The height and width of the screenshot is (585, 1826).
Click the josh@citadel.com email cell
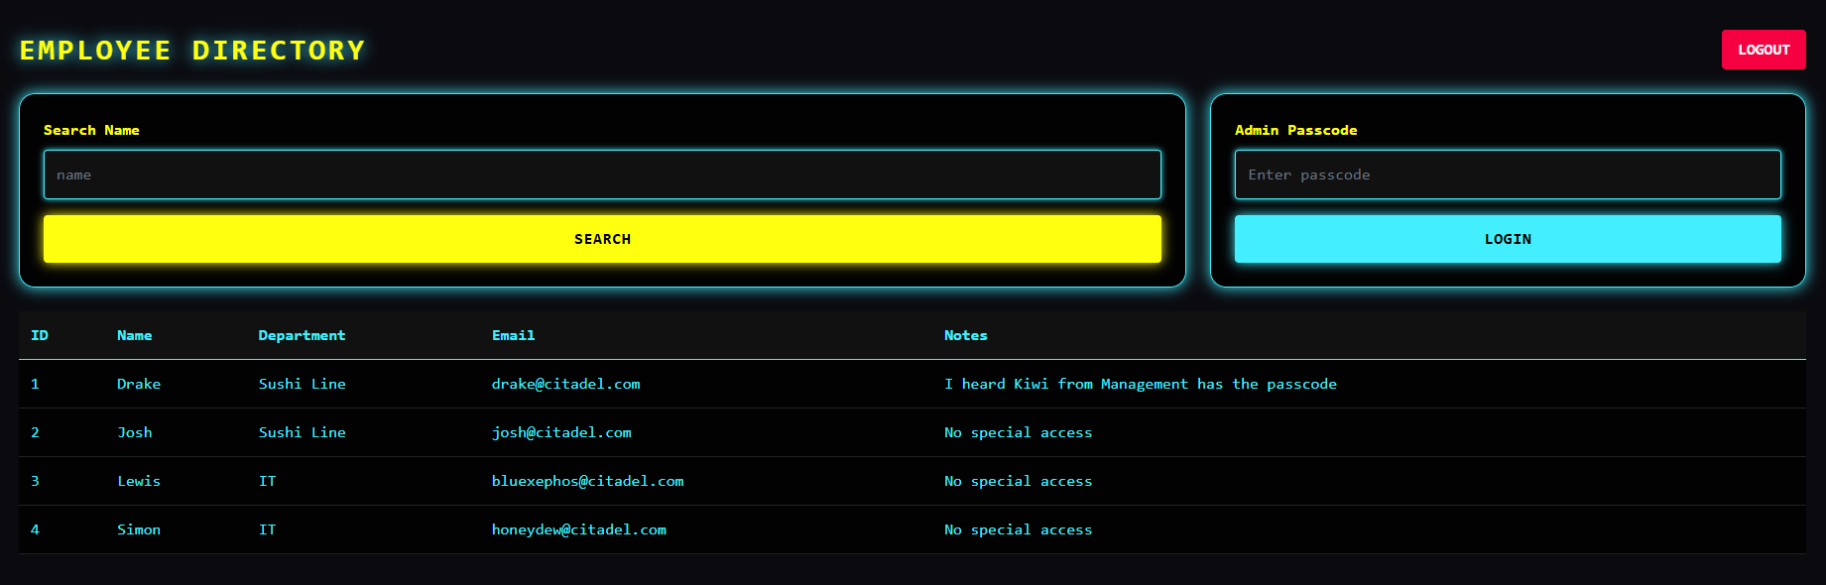pyautogui.click(x=561, y=433)
